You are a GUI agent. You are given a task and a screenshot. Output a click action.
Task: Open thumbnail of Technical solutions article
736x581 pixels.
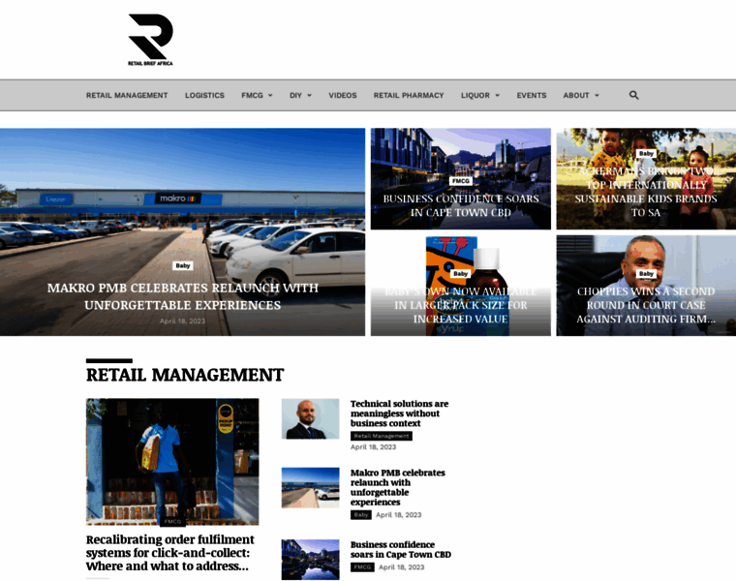pos(310,419)
